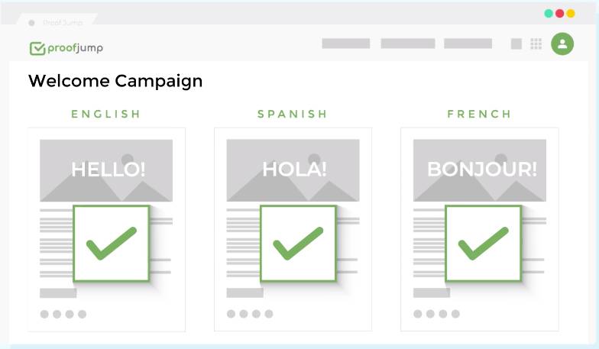Viewport: 599px width, 349px height.
Task: Select the ProofJump browser tab
Action: tap(57, 21)
